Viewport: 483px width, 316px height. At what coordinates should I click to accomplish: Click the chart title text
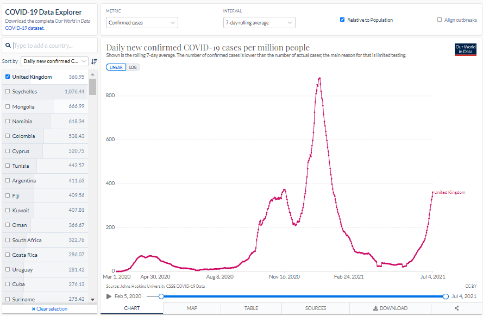pyautogui.click(x=208, y=47)
